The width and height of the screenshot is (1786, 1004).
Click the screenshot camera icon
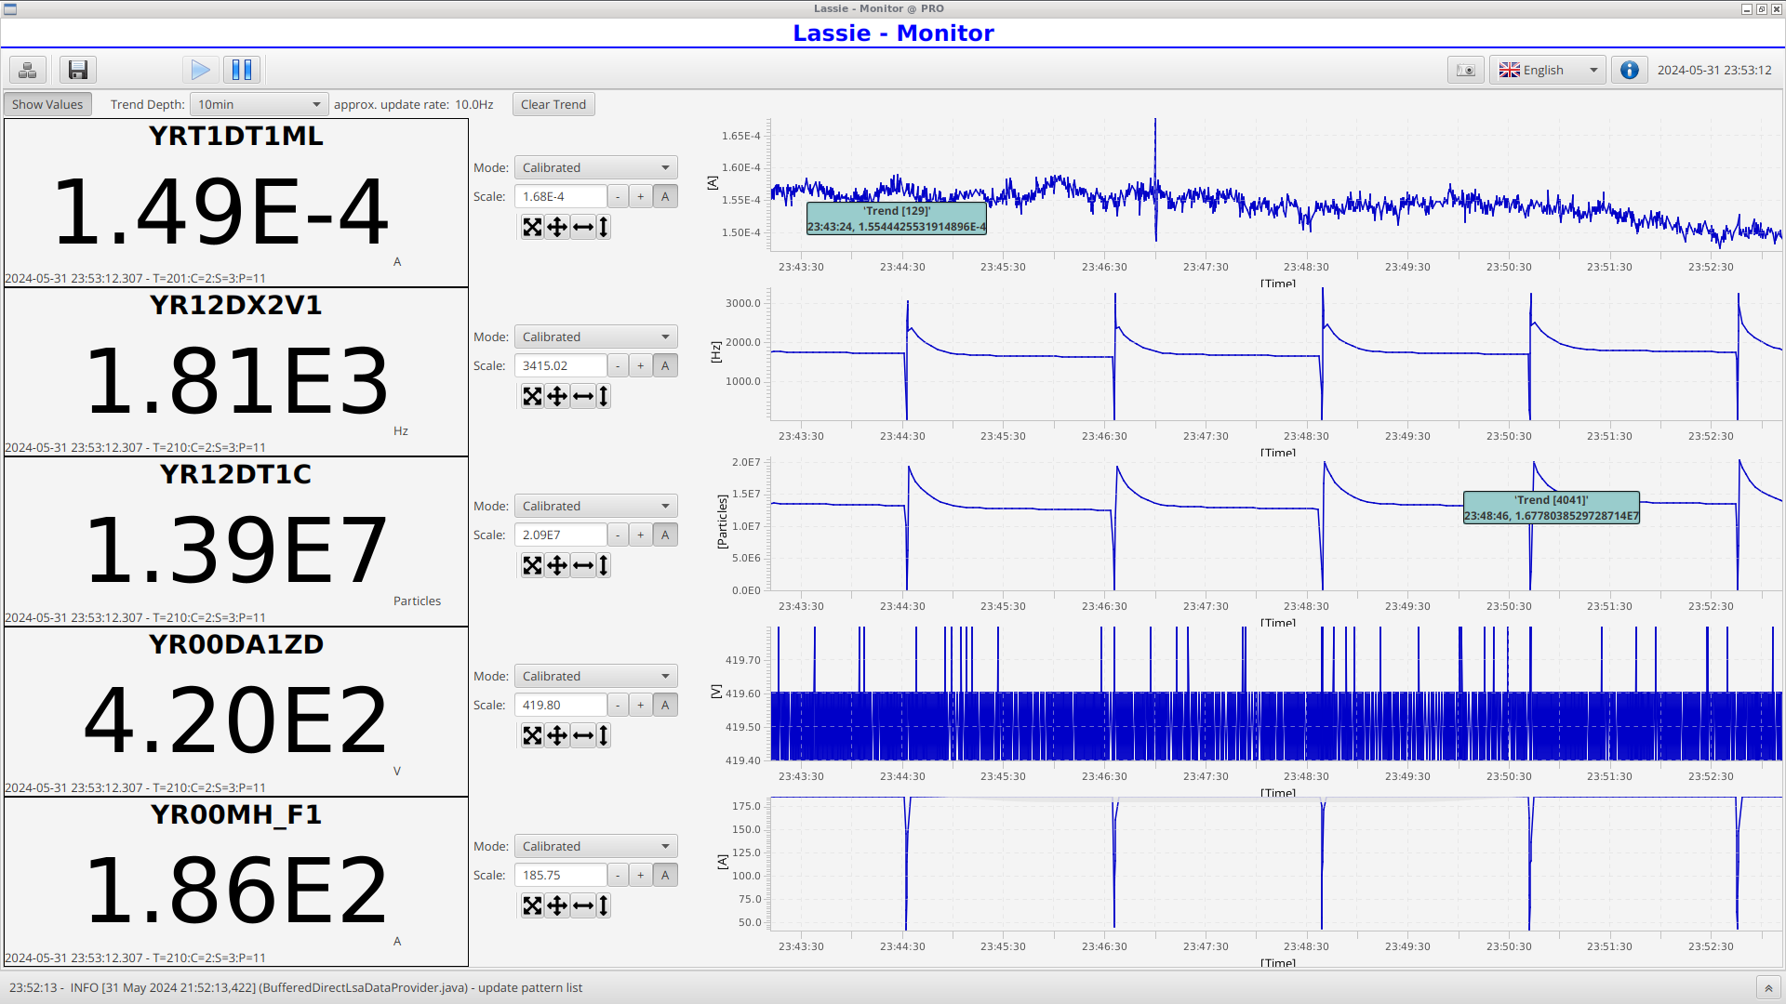point(1465,70)
